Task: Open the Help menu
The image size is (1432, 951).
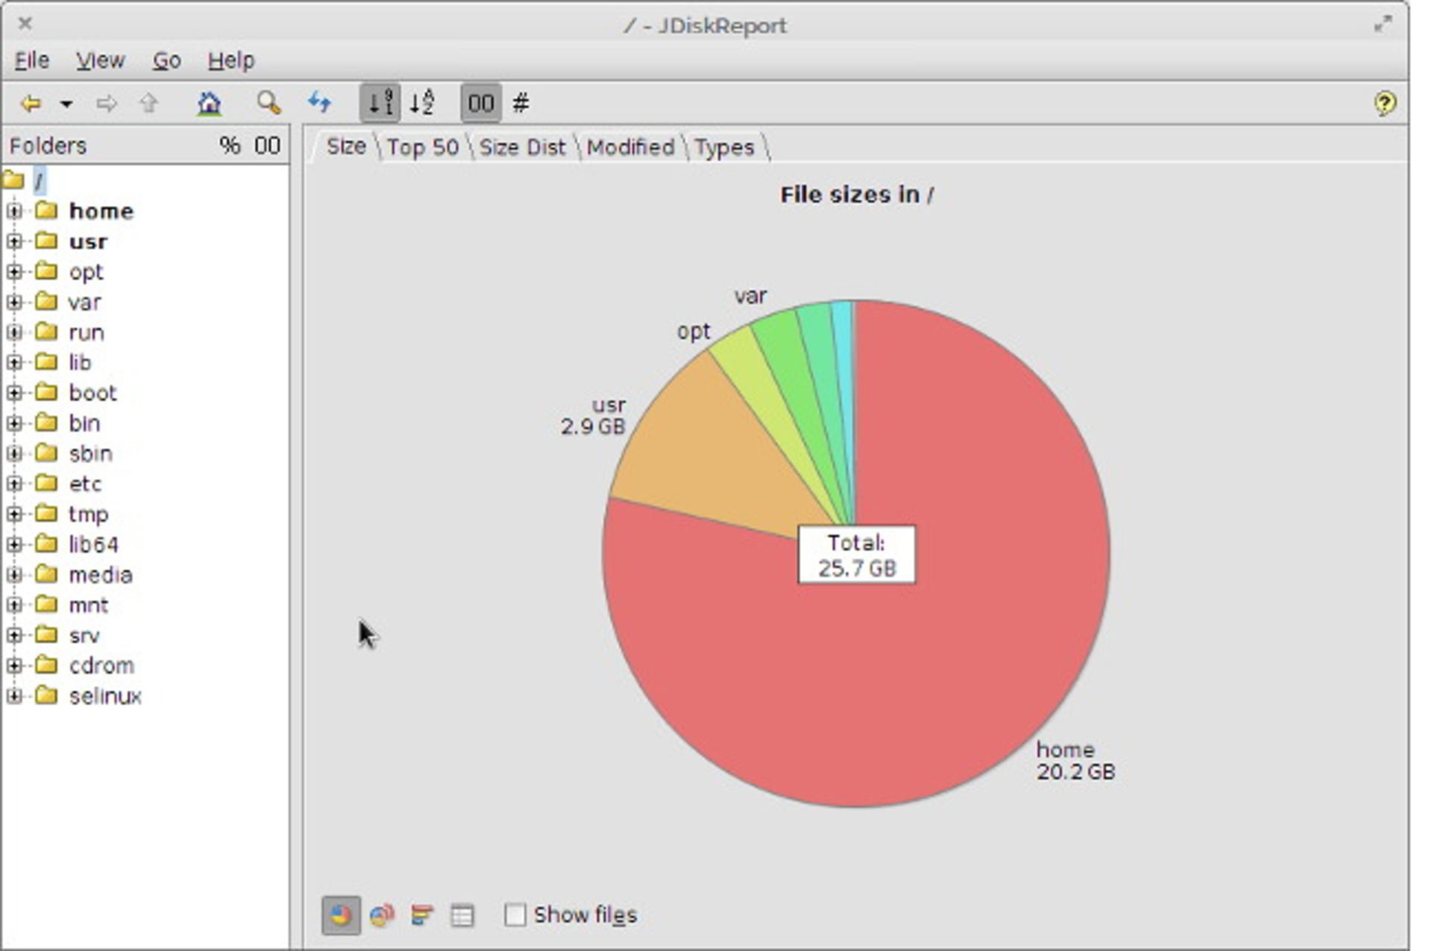Action: [231, 60]
